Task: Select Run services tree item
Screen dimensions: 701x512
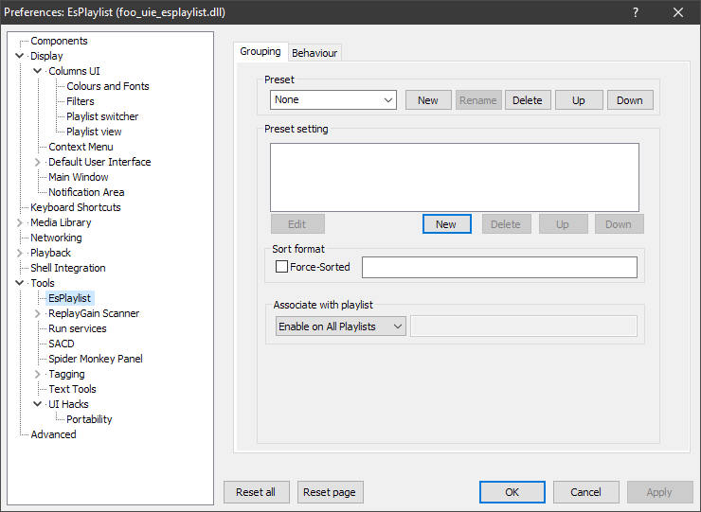Action: click(78, 328)
